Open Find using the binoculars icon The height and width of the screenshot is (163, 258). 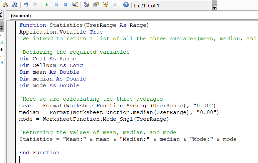tap(15, 5)
